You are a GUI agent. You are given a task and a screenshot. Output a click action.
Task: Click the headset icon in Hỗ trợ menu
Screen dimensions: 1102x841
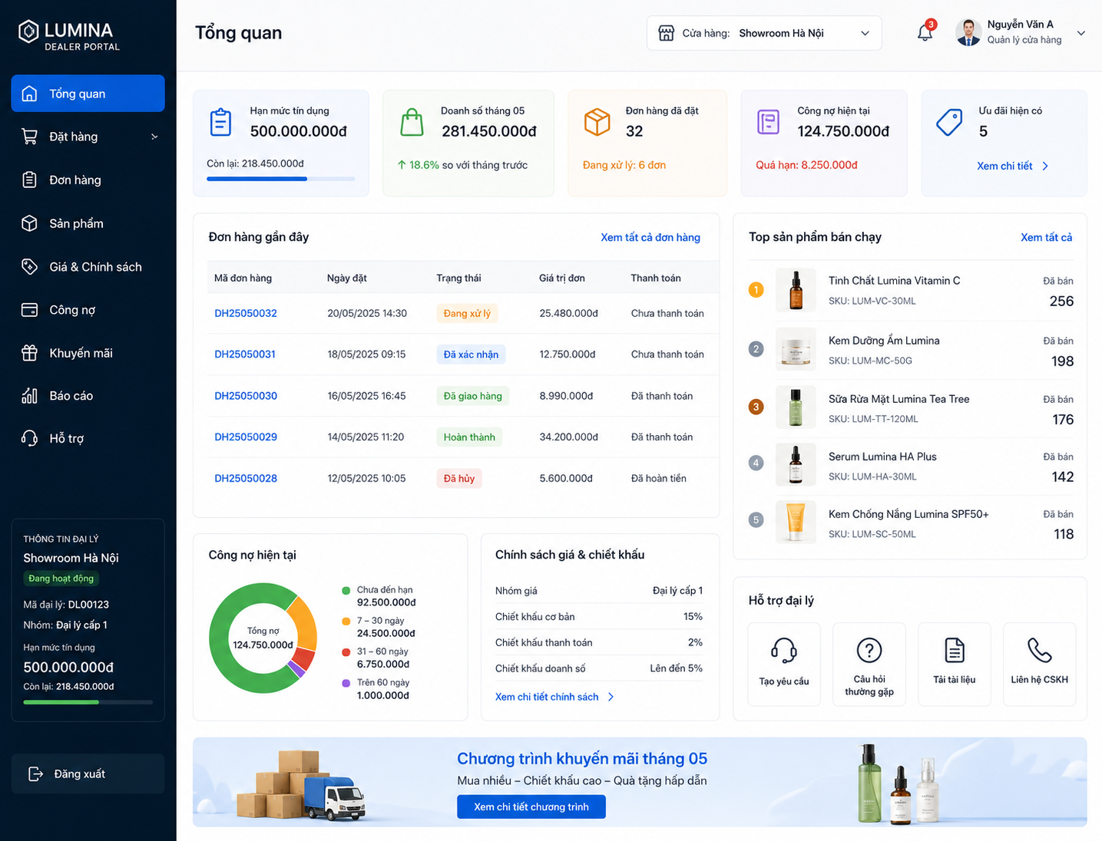[29, 438]
